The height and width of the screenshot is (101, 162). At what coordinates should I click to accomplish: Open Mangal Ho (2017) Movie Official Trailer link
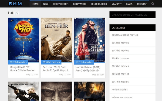pyautogui.click(x=22, y=69)
